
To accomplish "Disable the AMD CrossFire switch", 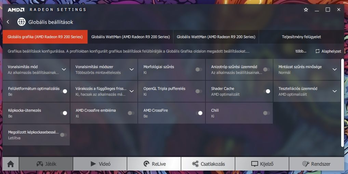I will 199,113.
